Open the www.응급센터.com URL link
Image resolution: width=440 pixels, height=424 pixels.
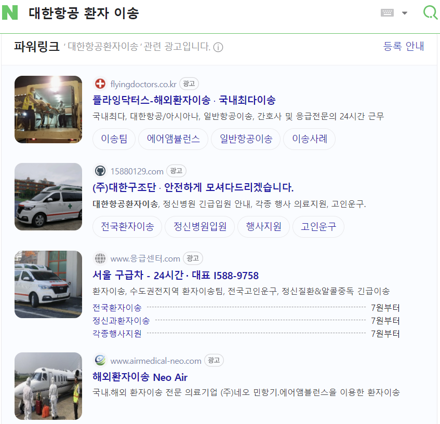point(145,258)
